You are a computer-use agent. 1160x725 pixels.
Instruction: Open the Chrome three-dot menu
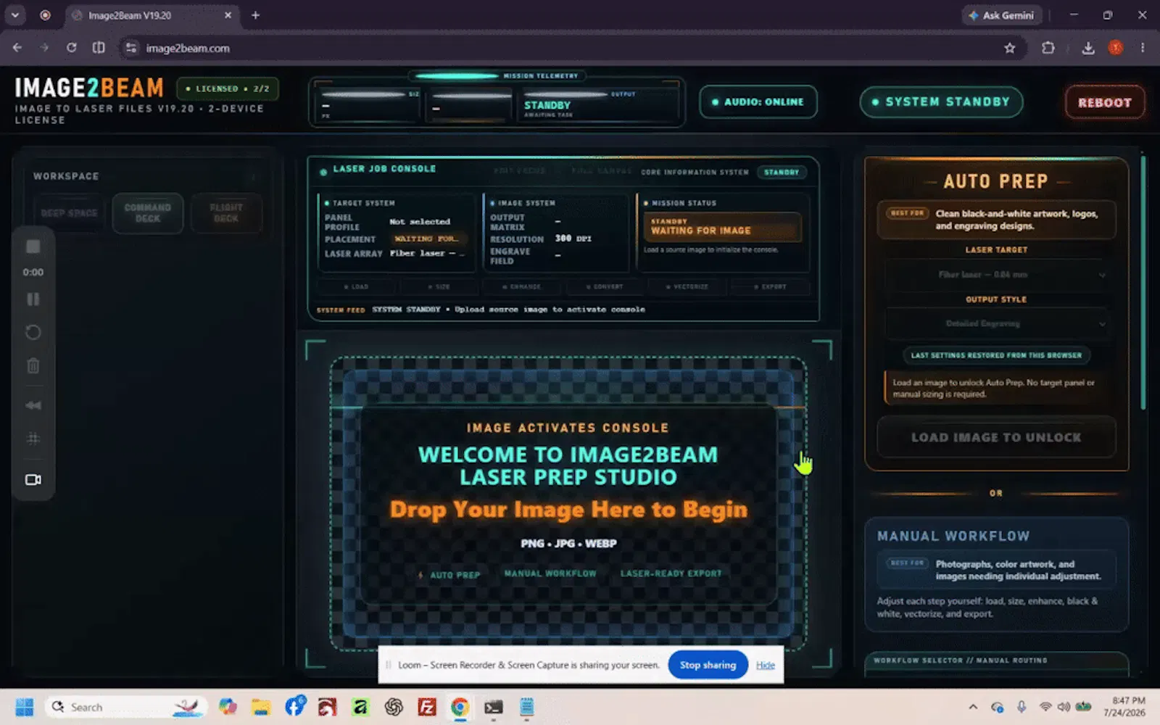point(1143,48)
